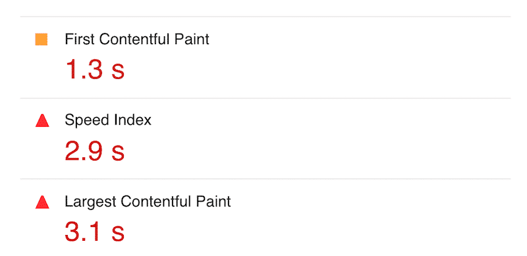This screenshot has width=527, height=256.
Task: Click the word Largest in the third metric
Action: (90, 202)
